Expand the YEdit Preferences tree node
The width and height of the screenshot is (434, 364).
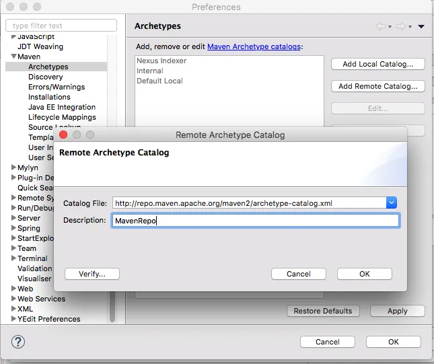pyautogui.click(x=13, y=319)
